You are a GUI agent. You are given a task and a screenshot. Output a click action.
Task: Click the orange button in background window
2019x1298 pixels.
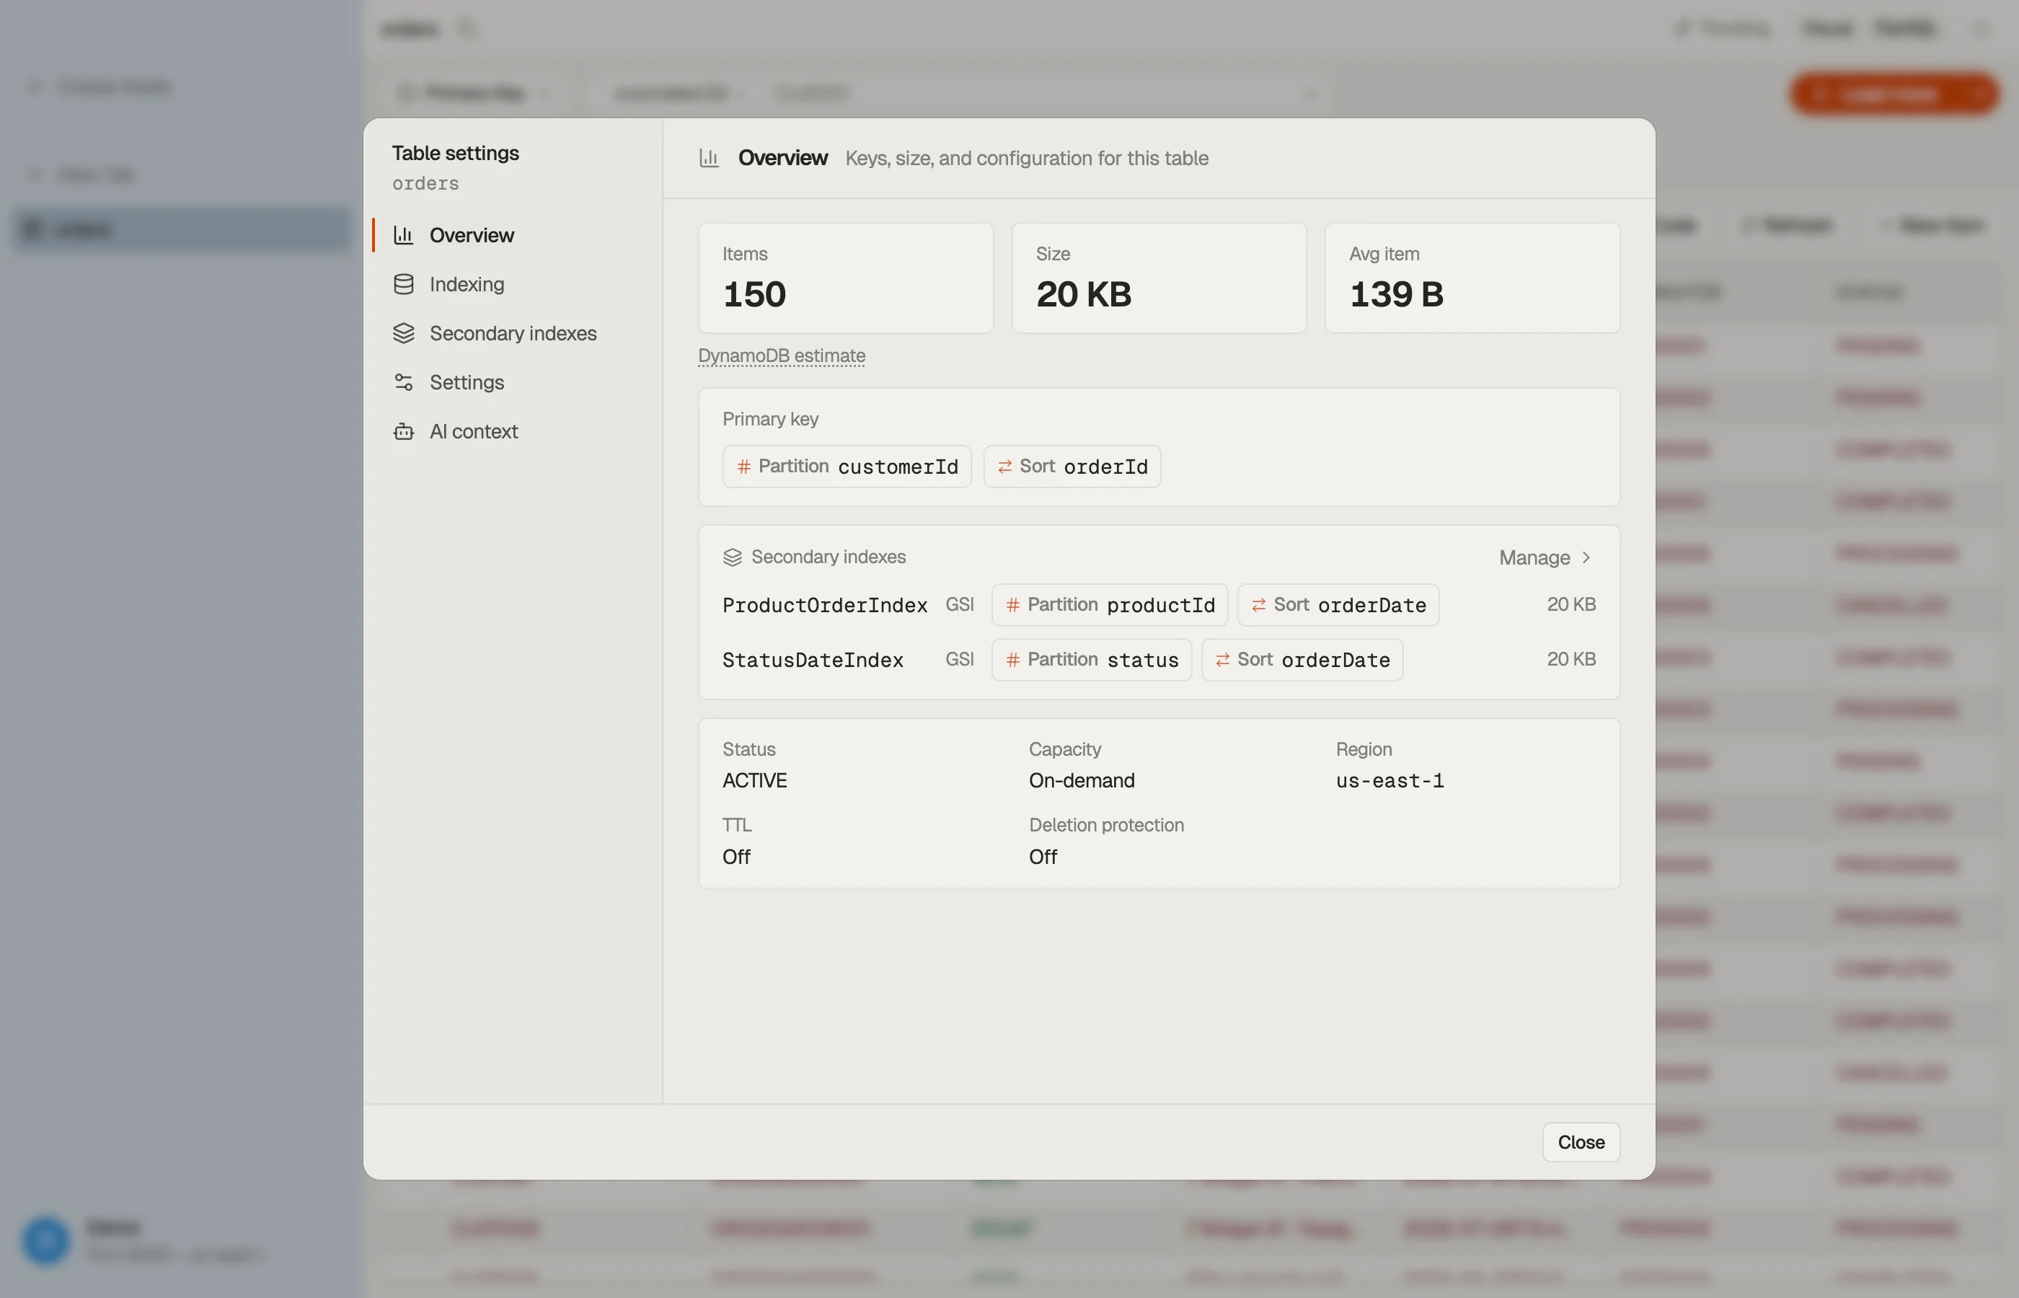1894,94
